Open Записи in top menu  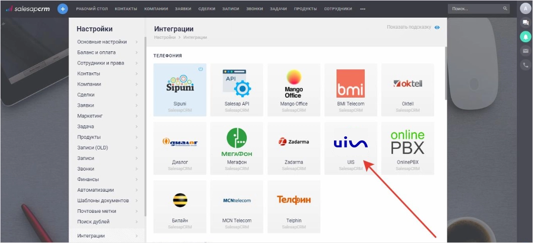tap(230, 9)
